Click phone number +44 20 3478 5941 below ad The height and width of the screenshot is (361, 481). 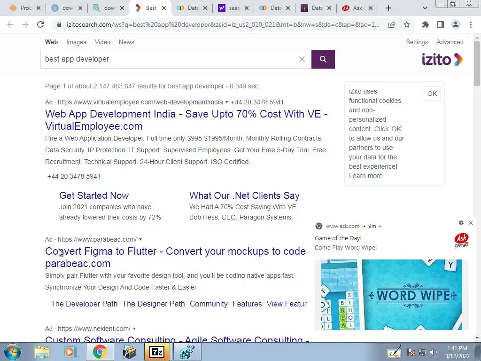coord(74,177)
